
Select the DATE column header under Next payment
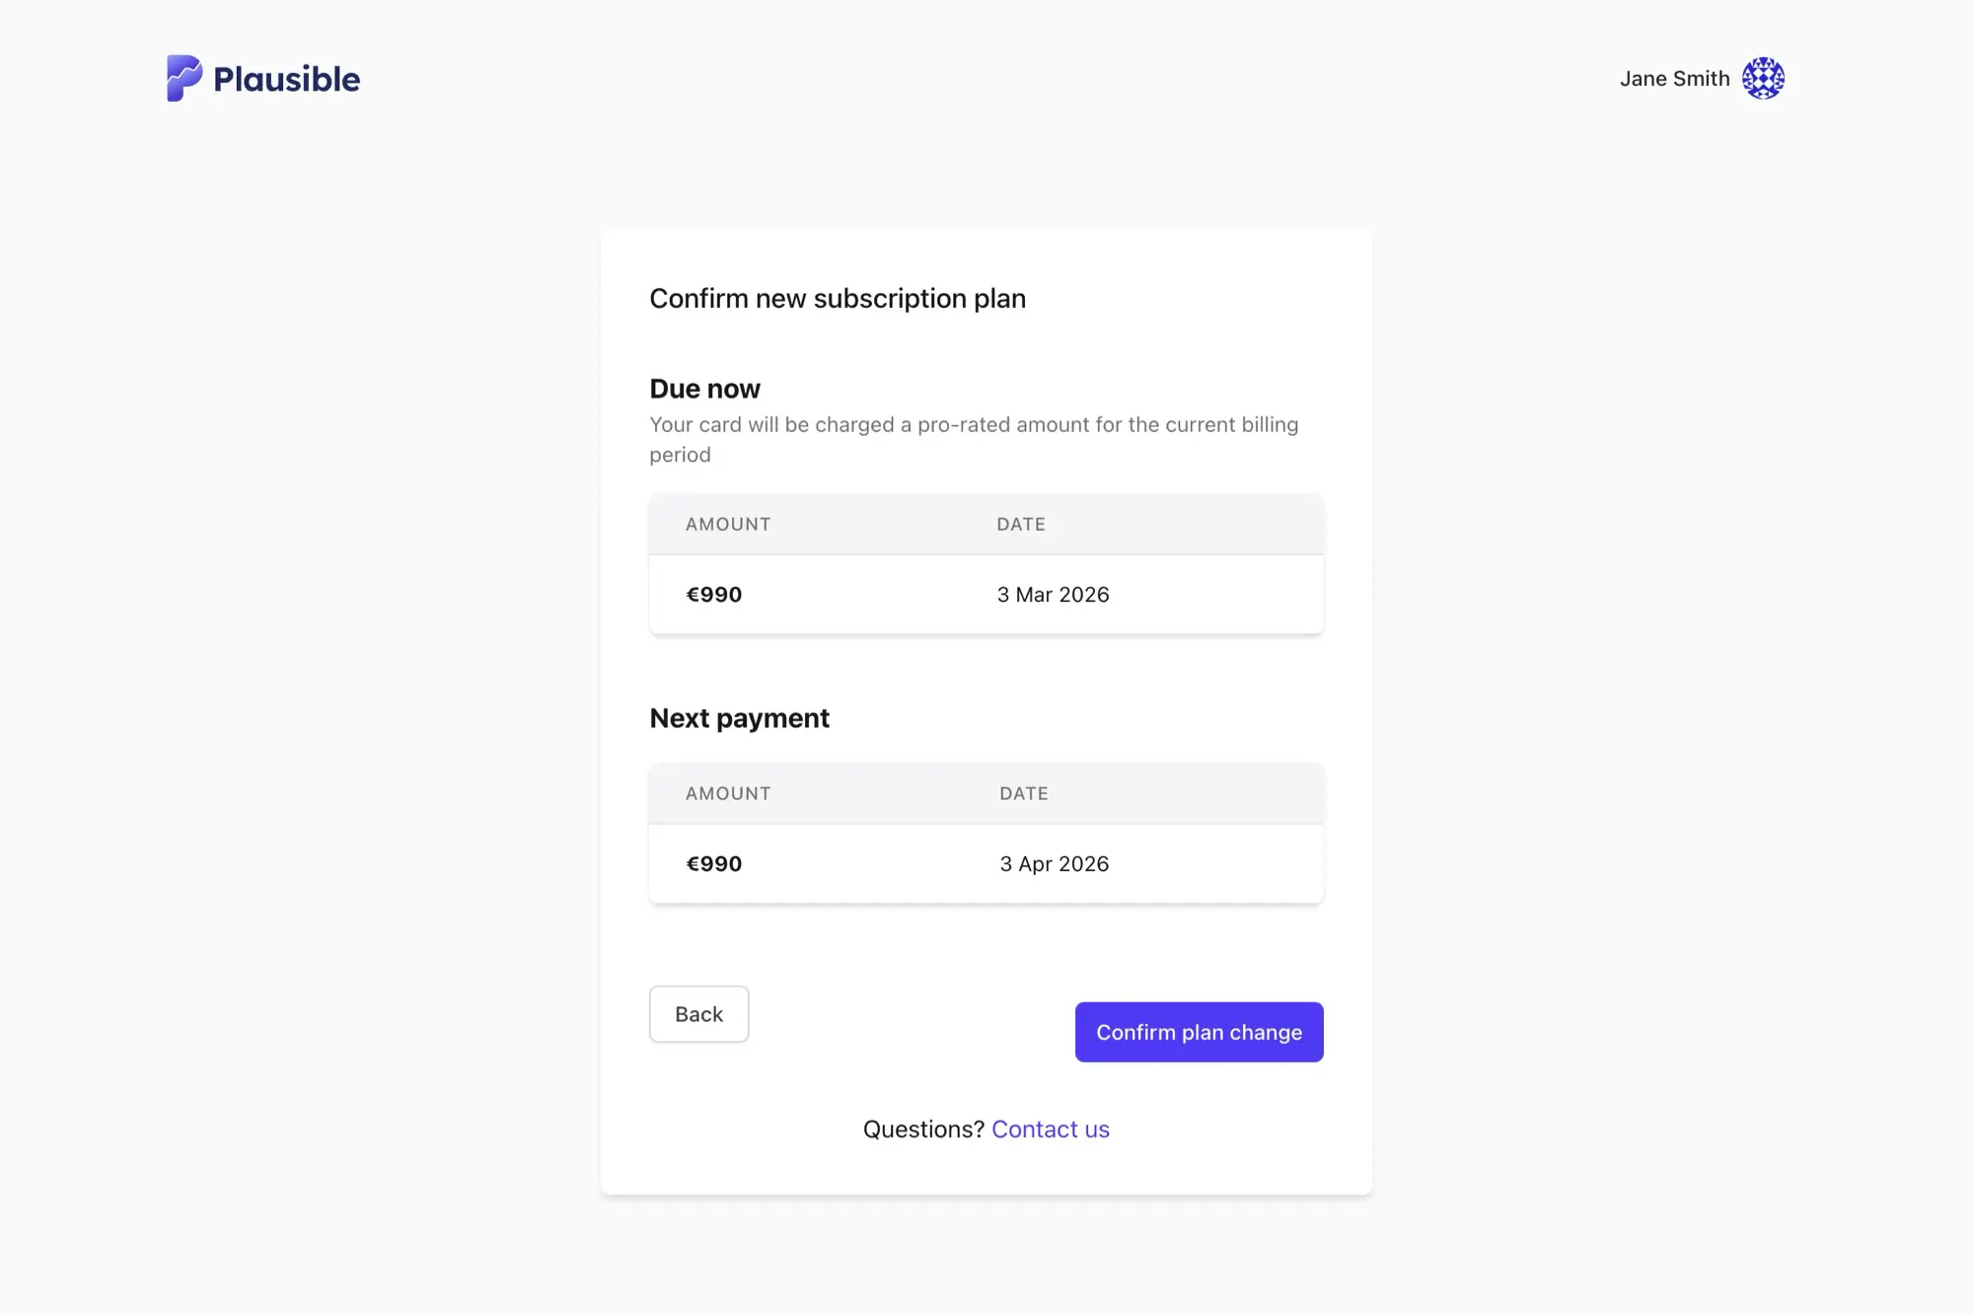[x=1023, y=792]
